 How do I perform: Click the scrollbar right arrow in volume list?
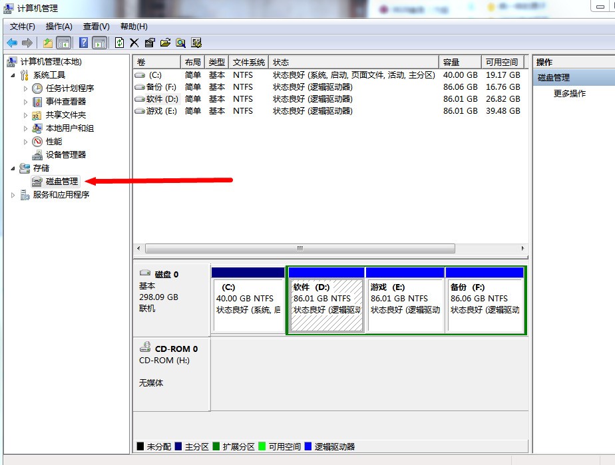coord(522,249)
